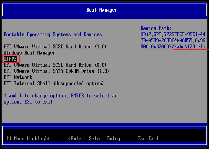Click the Move Highlight arrows hint in footer
The image size is (209, 149).
click(28, 139)
